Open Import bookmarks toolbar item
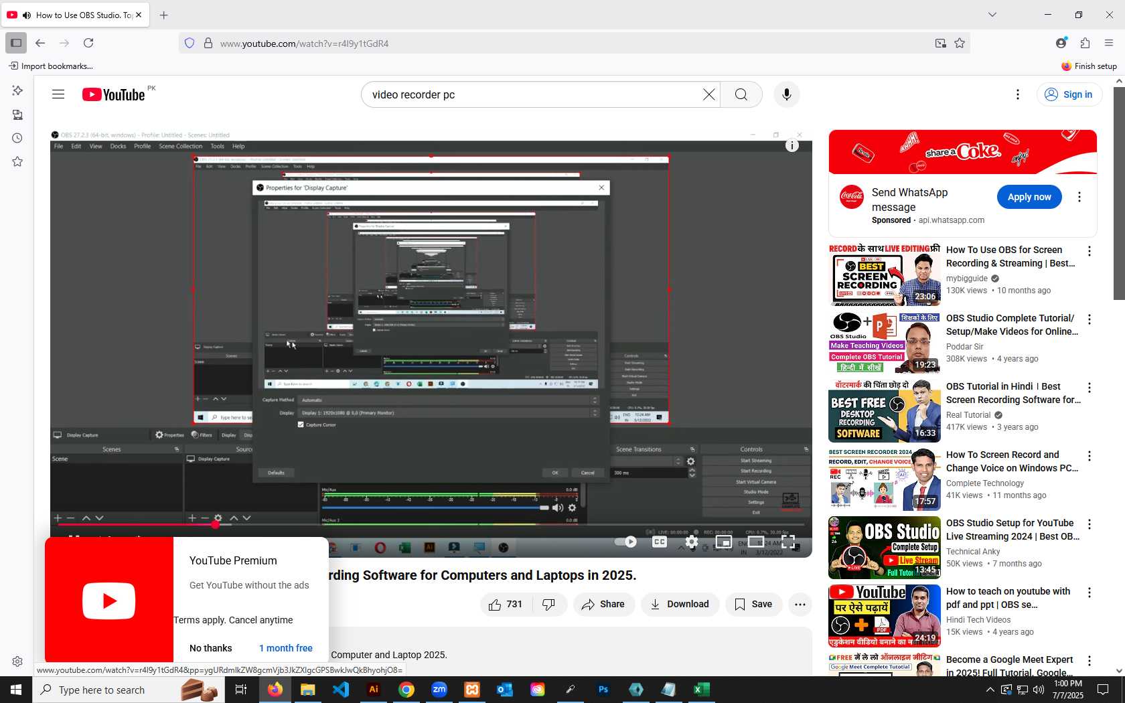 click(51, 66)
